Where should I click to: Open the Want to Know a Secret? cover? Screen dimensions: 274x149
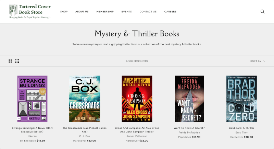point(189,99)
